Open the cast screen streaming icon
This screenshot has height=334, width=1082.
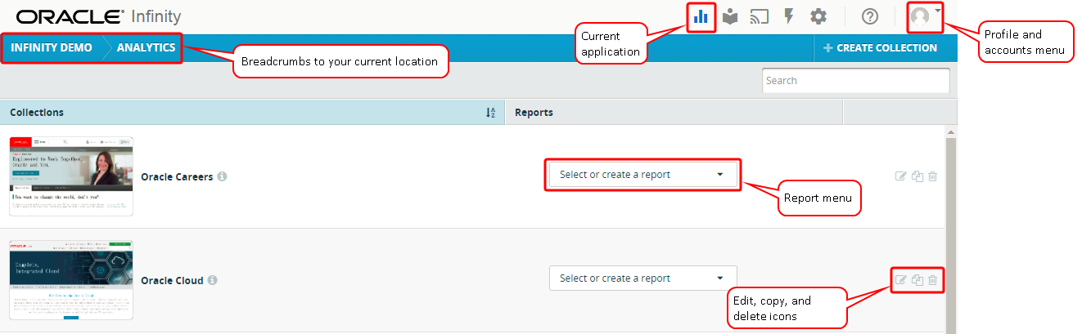pos(760,16)
